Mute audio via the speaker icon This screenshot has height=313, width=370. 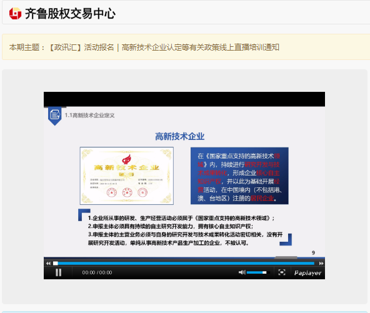click(242, 272)
